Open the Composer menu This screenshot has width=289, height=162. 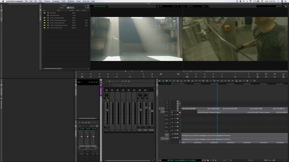56,1
